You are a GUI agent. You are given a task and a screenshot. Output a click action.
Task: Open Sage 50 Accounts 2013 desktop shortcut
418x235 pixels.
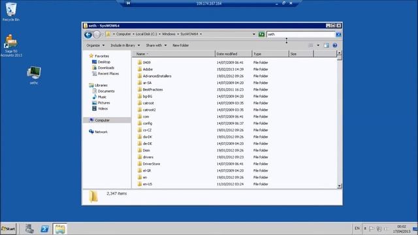(x=11, y=45)
